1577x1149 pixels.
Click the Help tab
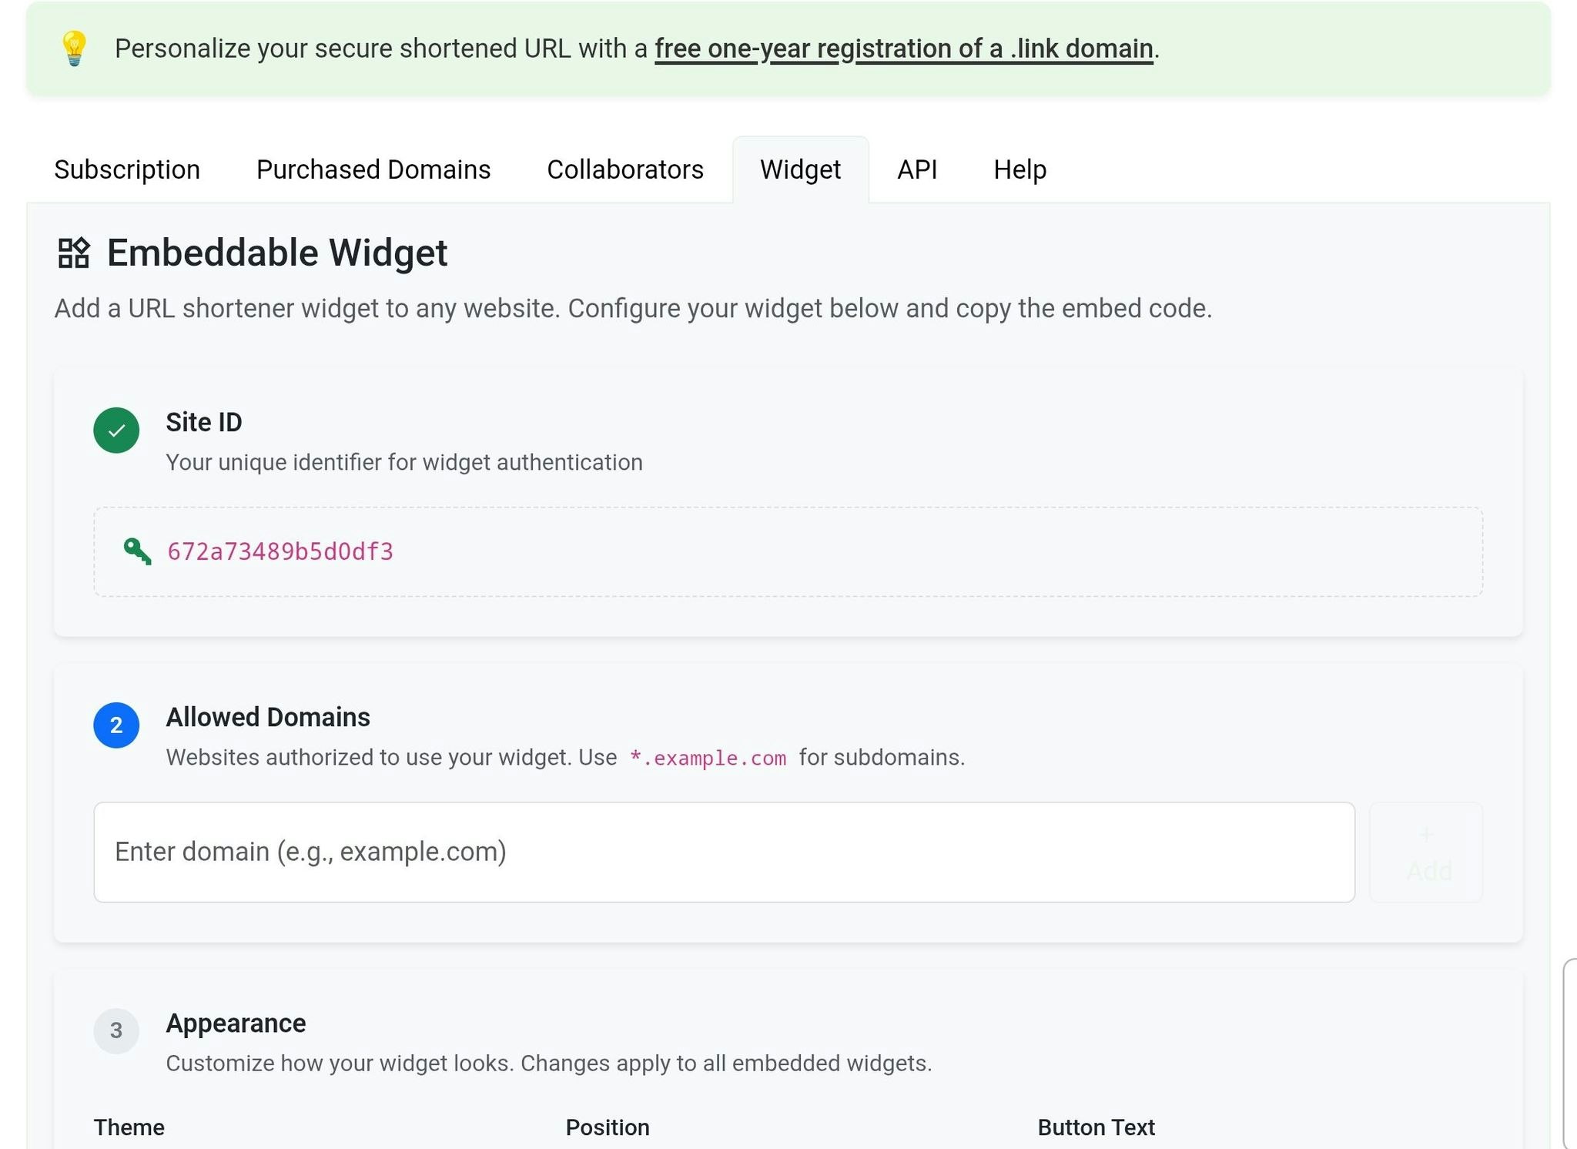[1020, 169]
